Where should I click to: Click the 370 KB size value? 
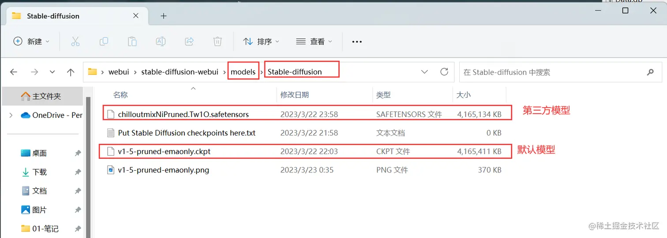[x=490, y=170]
